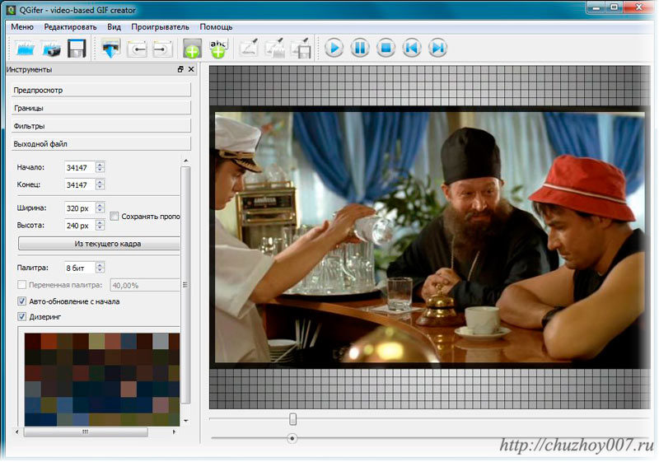
Task: Click the insert text 'abc' icon
Action: tap(218, 49)
